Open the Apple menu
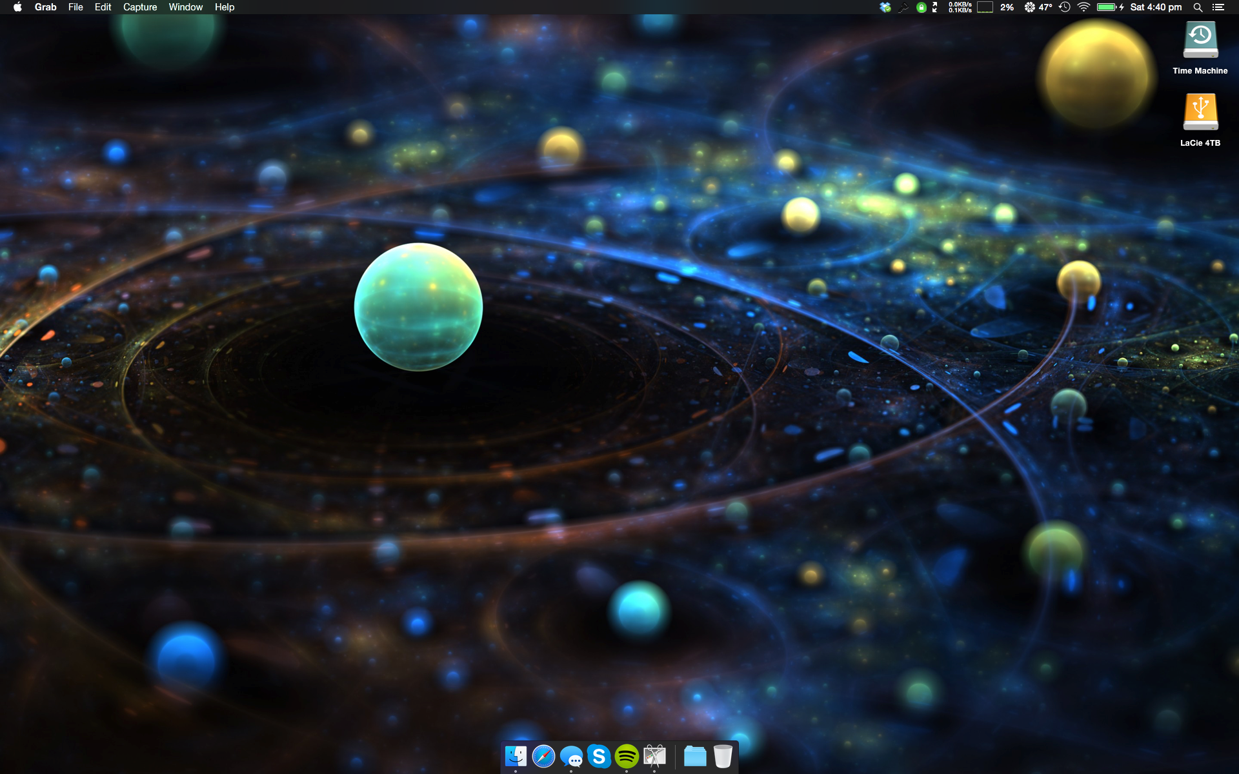Screen dimensions: 1239x774 click(17, 7)
